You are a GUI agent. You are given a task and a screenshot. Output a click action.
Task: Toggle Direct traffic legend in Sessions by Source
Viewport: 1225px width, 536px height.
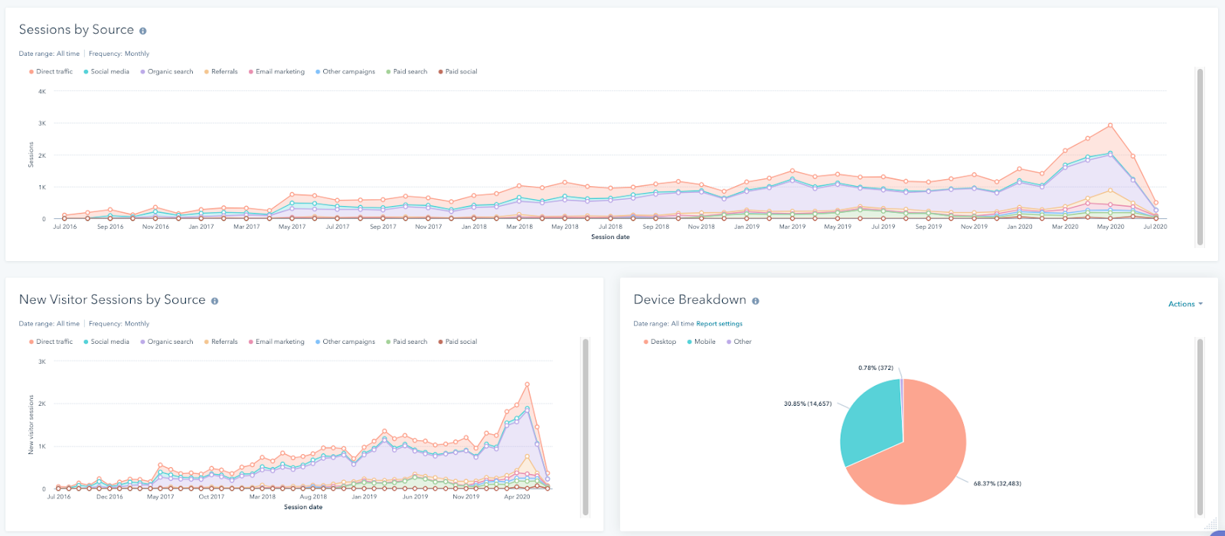[51, 72]
